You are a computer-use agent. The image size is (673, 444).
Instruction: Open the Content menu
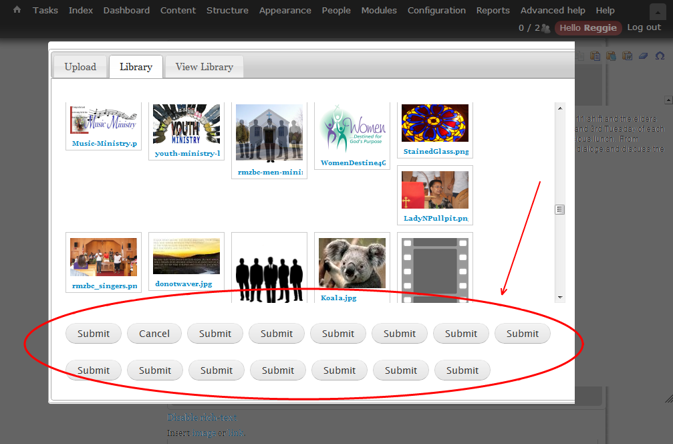point(178,10)
